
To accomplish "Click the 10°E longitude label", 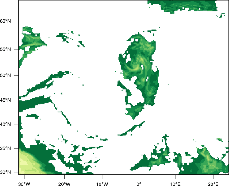I will click(175, 184).
